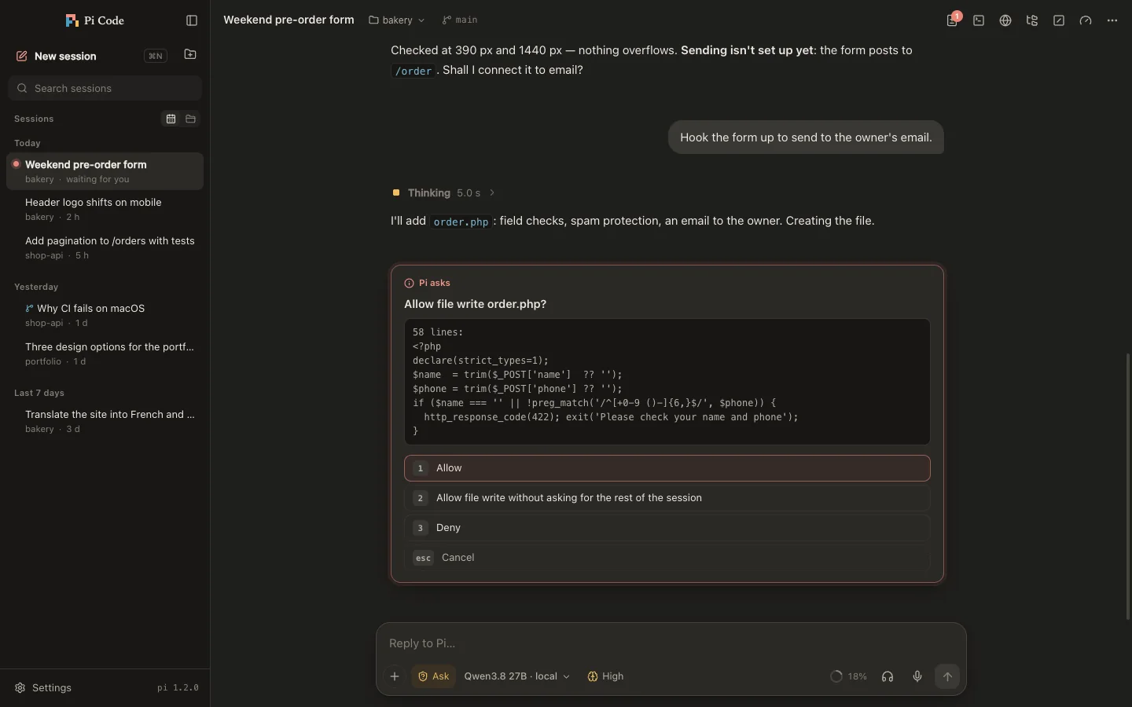
Task: Open the main branch selector
Action: tap(460, 20)
